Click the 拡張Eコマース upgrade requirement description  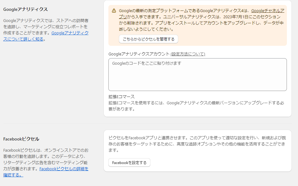coord(196,106)
